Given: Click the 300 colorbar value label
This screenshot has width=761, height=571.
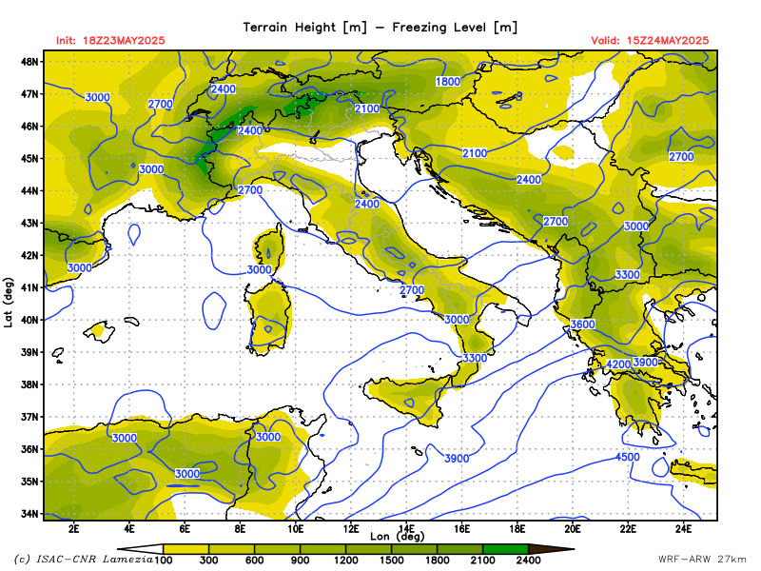Looking at the screenshot, I should coord(208,561).
